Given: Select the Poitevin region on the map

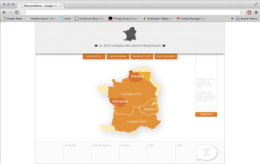Looking at the screenshot, I should 120,102.
